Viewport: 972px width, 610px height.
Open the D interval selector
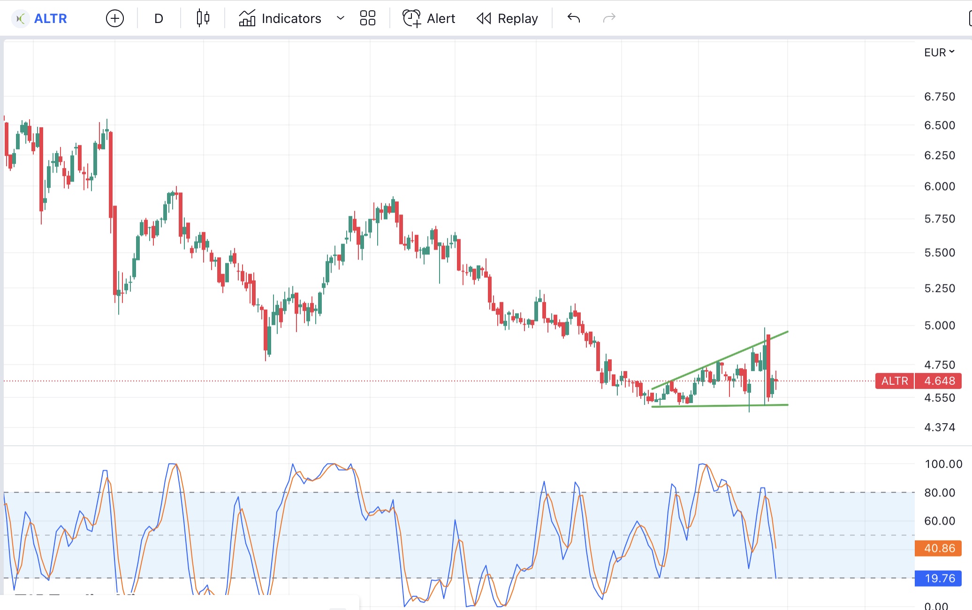pyautogui.click(x=159, y=19)
